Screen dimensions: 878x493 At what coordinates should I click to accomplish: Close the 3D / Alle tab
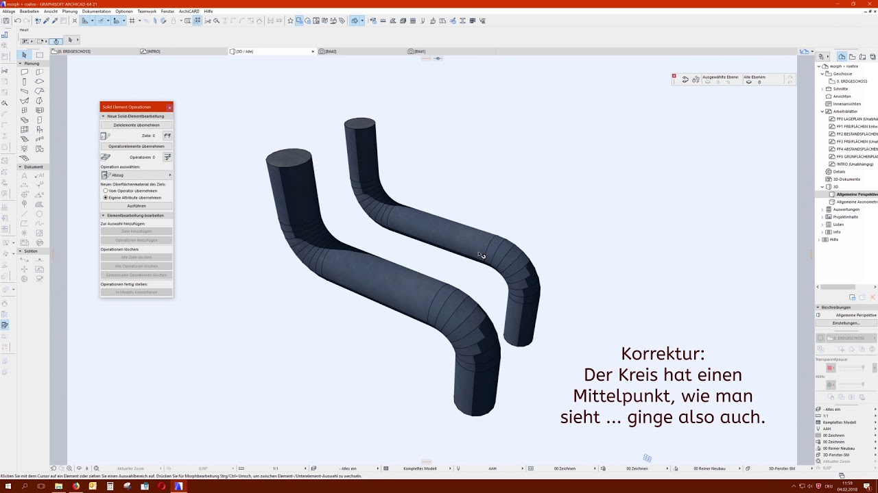313,51
